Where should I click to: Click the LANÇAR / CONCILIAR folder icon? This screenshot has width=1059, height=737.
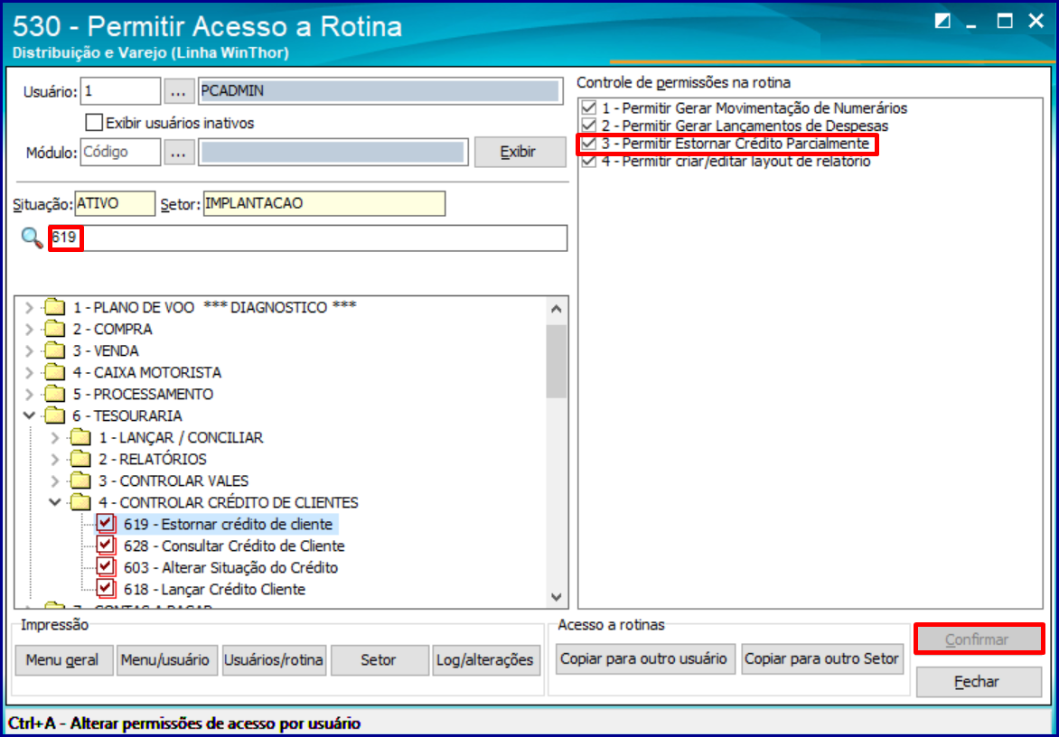81,438
